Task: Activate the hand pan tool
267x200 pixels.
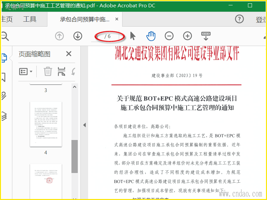Action: [x=151, y=36]
